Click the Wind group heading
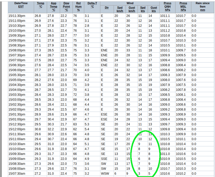This screenshot has width=215, height=177. [130, 3]
